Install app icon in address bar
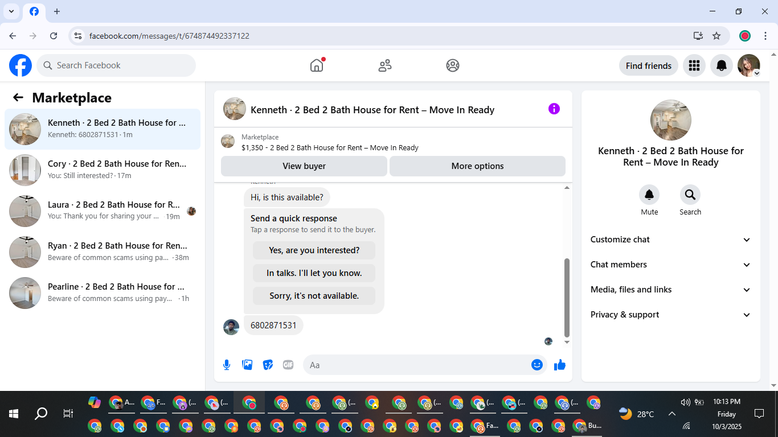This screenshot has width=778, height=437. (698, 36)
